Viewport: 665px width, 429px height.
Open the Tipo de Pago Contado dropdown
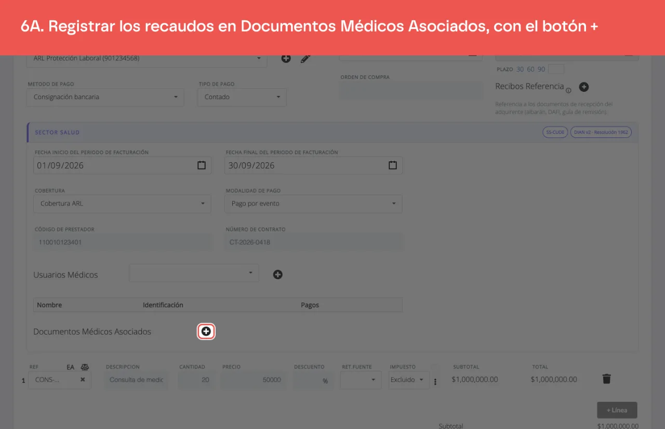(x=242, y=97)
